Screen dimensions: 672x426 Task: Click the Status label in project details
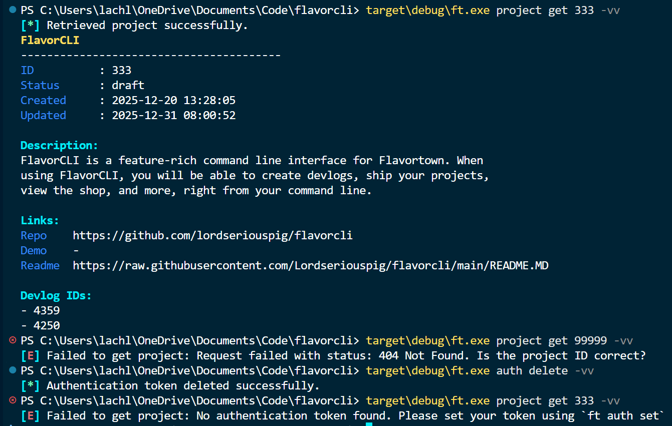coord(40,86)
